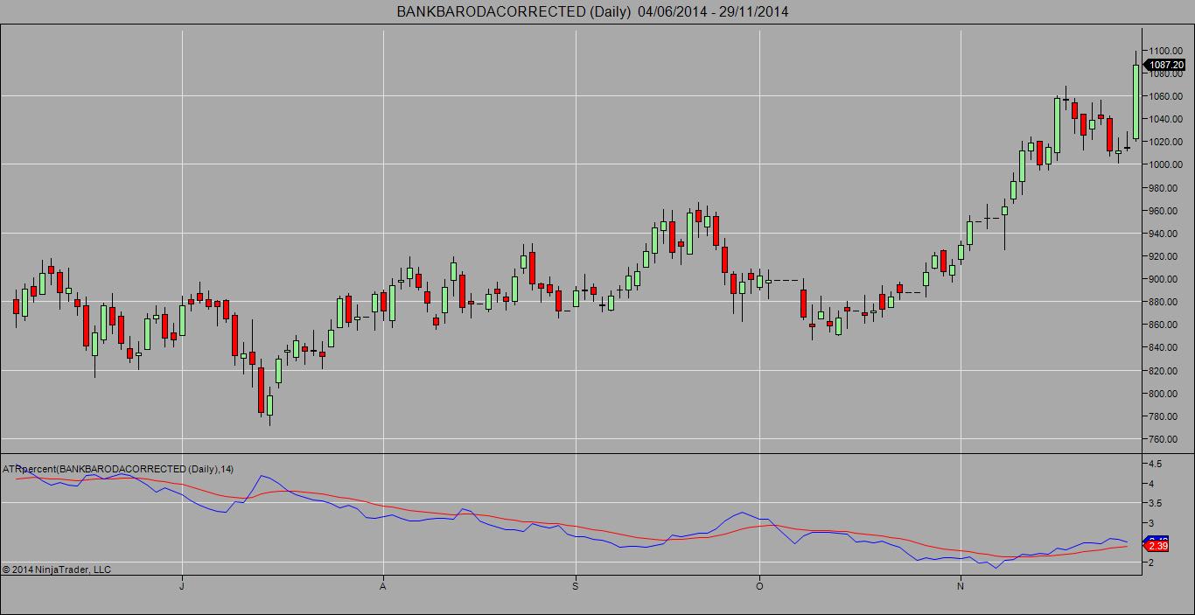Click the 1000.00 price axis label
Viewport: 1195px width, 615px height.
(x=1167, y=164)
